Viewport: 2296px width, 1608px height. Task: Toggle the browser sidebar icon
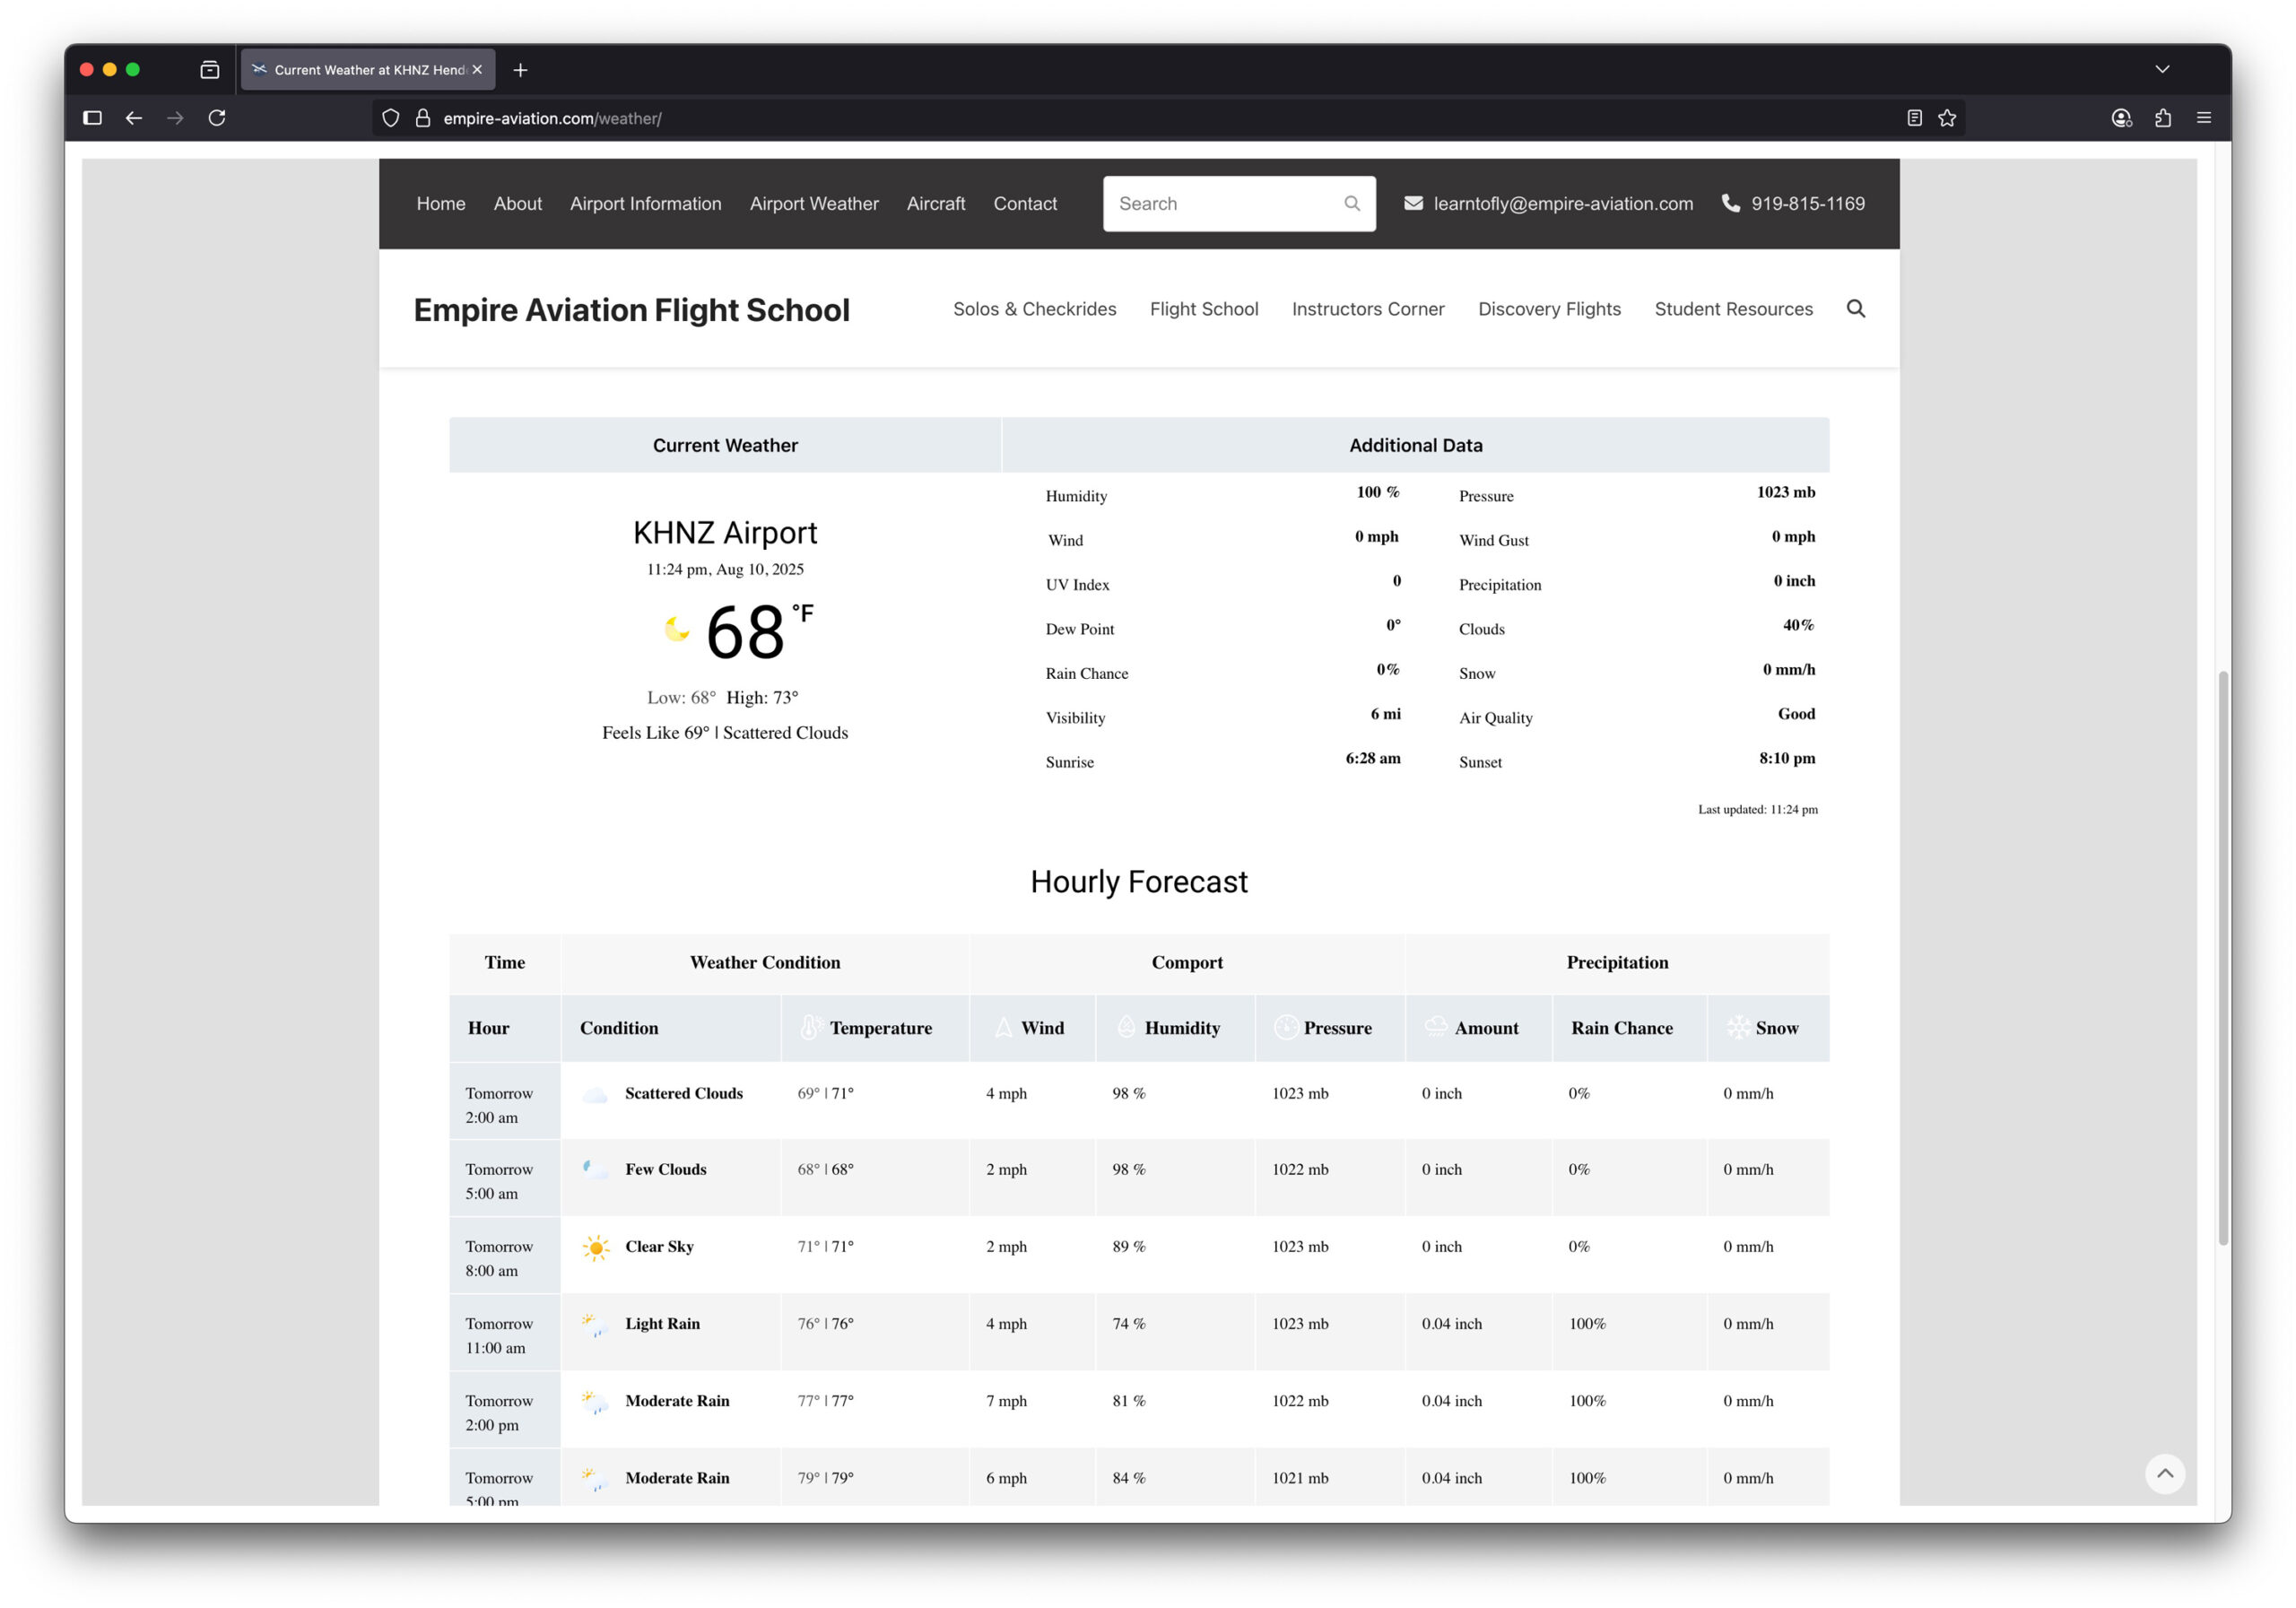(93, 118)
